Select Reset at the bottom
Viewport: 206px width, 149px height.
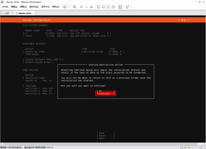106,136
